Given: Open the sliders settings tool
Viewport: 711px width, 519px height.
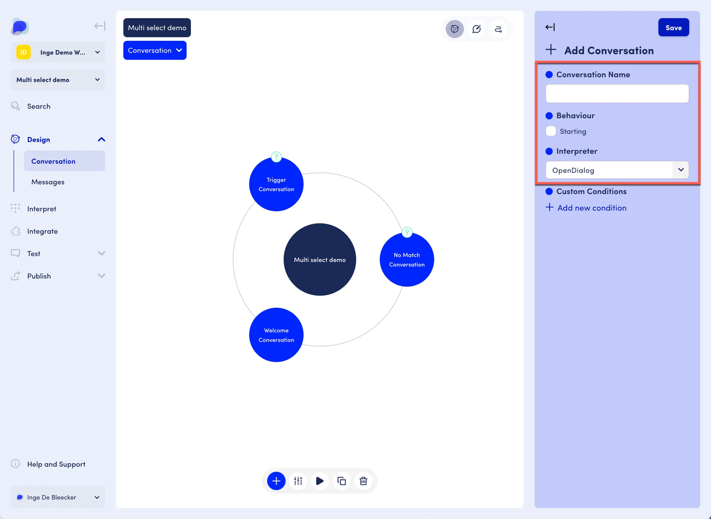Looking at the screenshot, I should pyautogui.click(x=298, y=481).
